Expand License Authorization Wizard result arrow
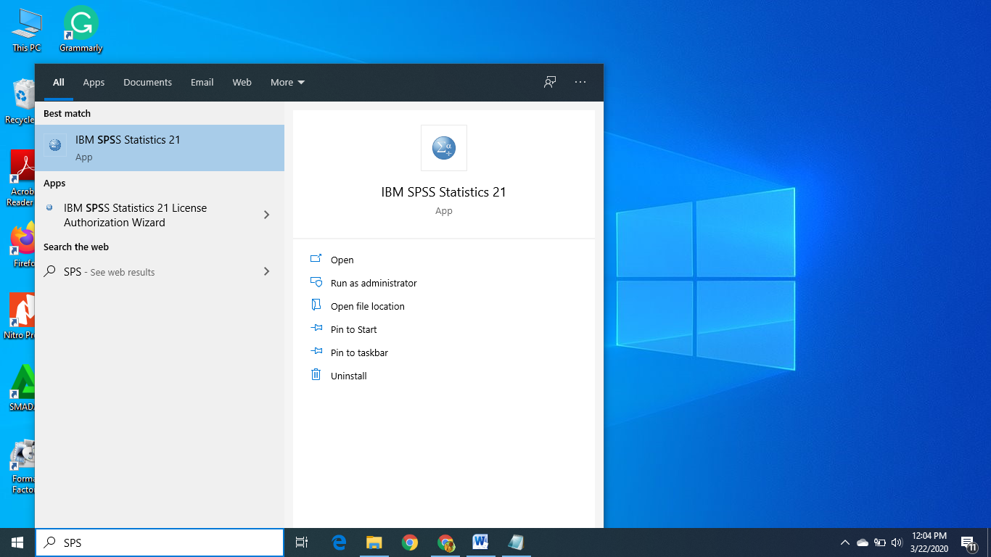Image resolution: width=991 pixels, height=557 pixels. 266,215
